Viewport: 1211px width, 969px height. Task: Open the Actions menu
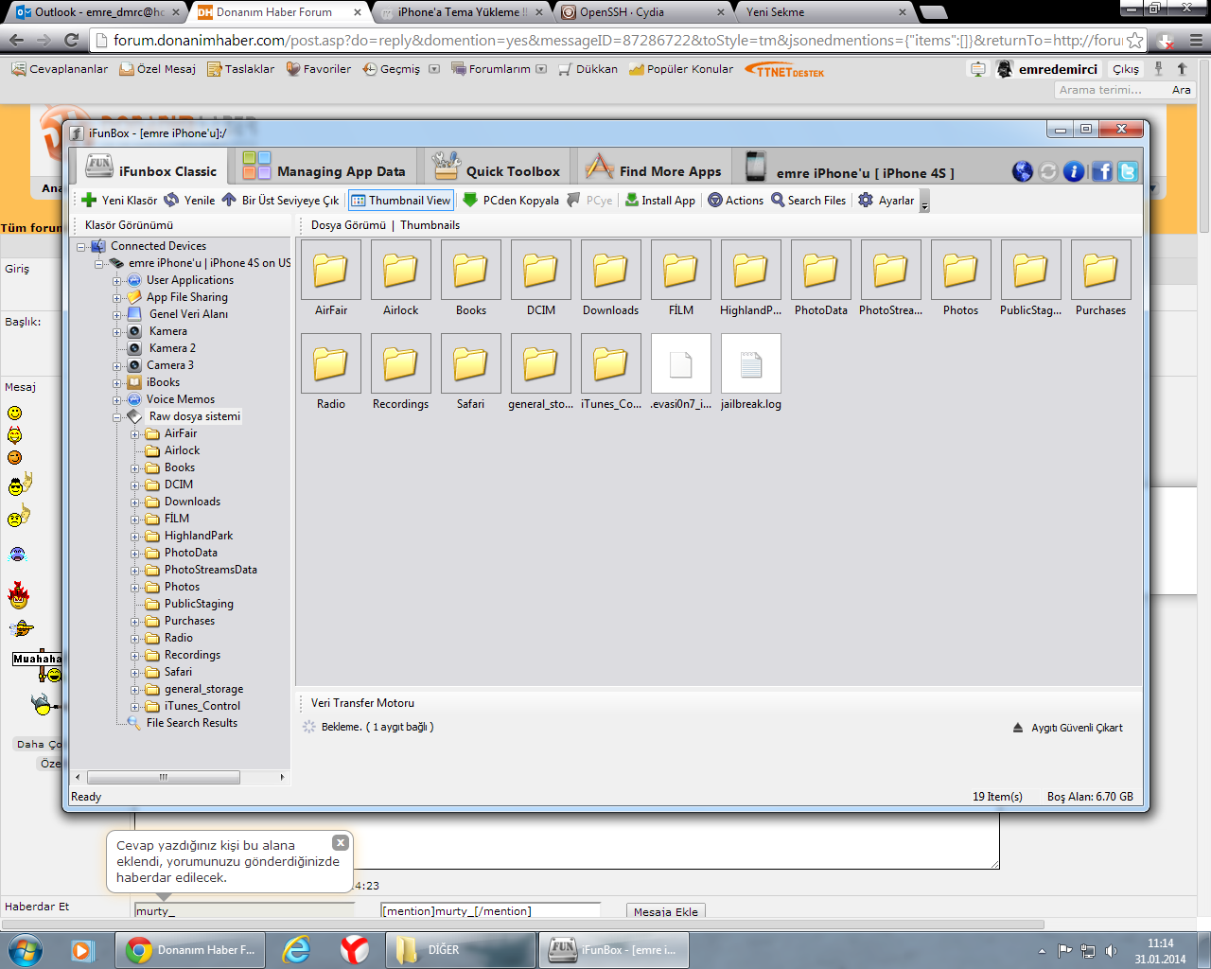(736, 201)
